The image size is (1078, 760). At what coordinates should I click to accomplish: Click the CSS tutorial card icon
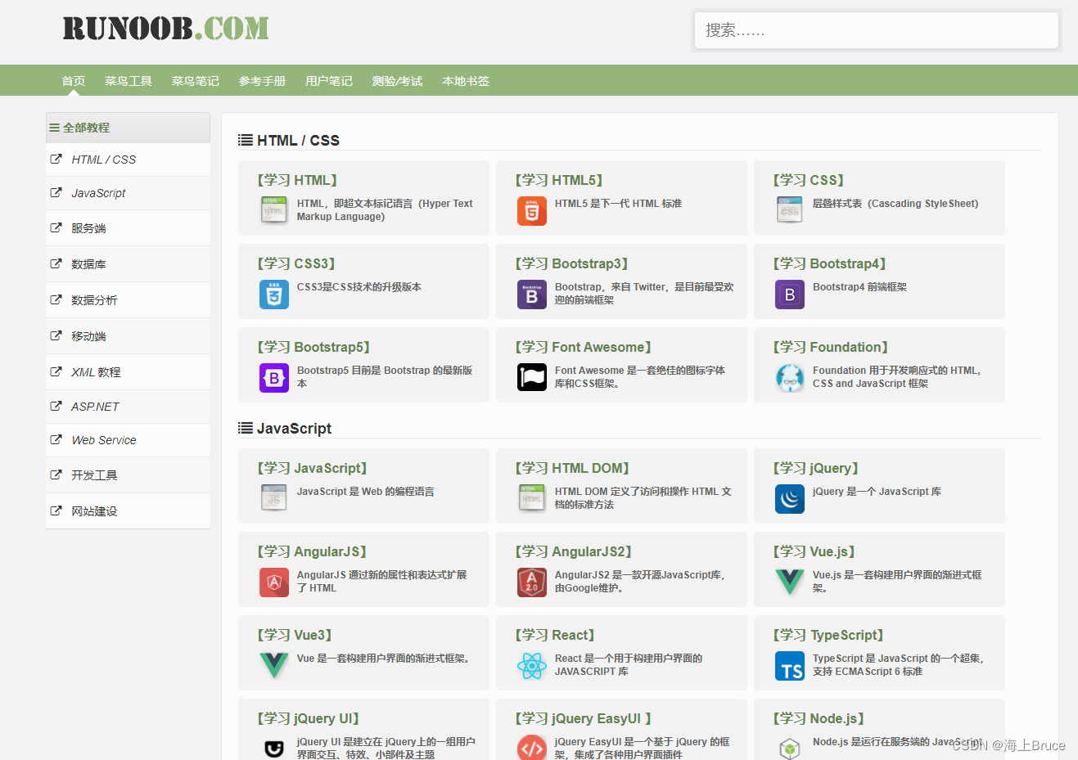pos(790,211)
